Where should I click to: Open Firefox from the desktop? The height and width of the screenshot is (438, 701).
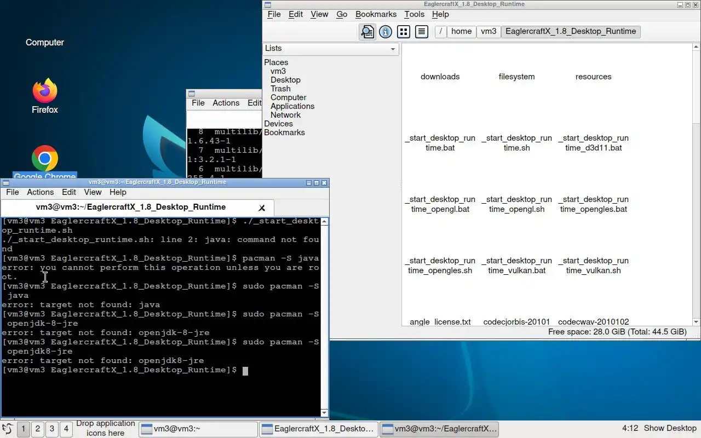(x=45, y=96)
